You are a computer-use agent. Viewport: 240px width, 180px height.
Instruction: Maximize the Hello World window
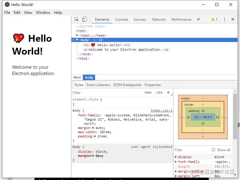(x=217, y=4)
